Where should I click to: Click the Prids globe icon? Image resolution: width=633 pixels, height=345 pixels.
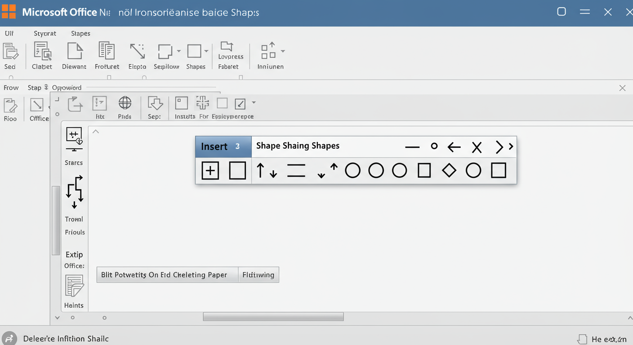pos(125,103)
